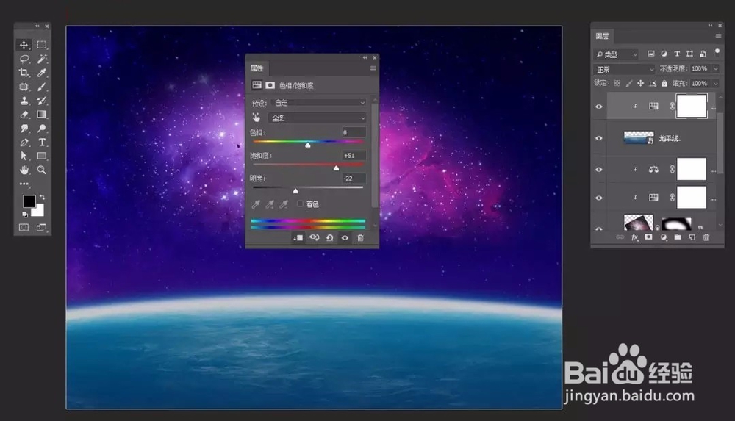Image resolution: width=735 pixels, height=421 pixels.
Task: Open the 不透明度 opacity dropdown arrow
Action: coord(716,69)
